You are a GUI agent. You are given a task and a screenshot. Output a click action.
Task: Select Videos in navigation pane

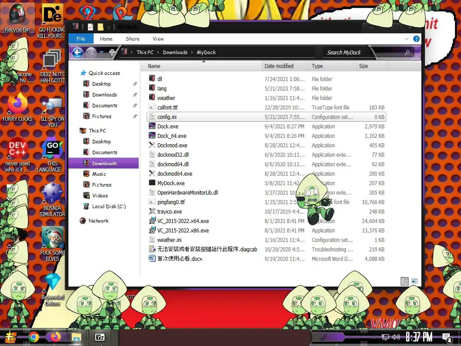tap(99, 196)
